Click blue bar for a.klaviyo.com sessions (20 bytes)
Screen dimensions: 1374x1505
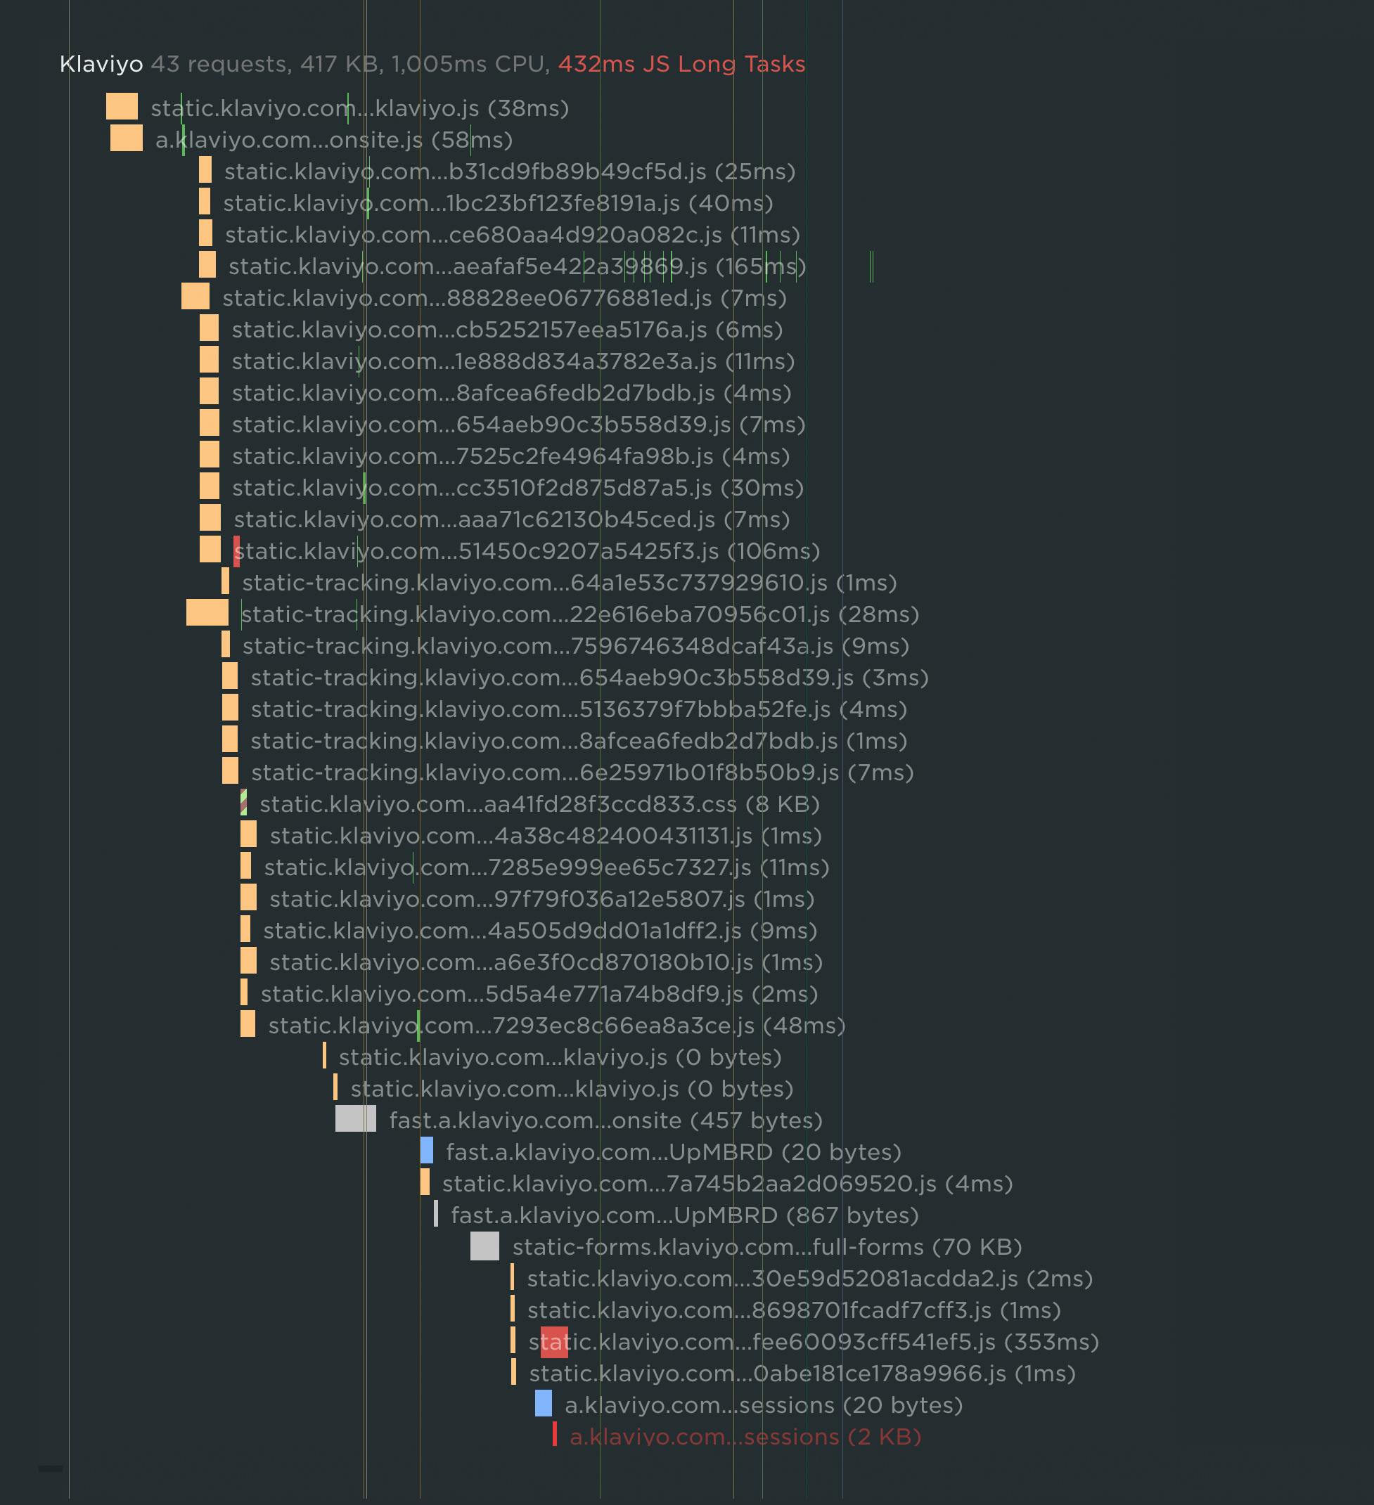coord(543,1404)
